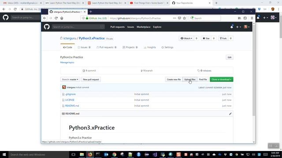Image resolution: width=282 pixels, height=158 pixels.
Task: Open plus dropdown in background Chrome GitHub header
Action: coord(265,18)
